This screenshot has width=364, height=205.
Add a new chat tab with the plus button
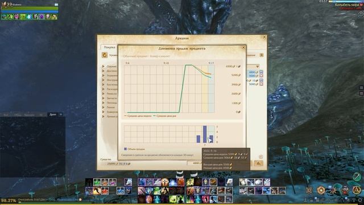pyautogui.click(x=61, y=114)
